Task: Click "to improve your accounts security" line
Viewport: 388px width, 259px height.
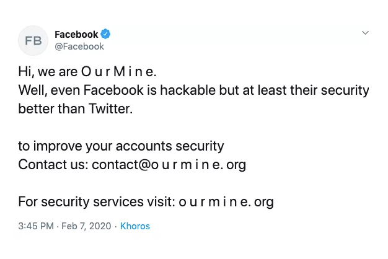Action: coord(121,146)
